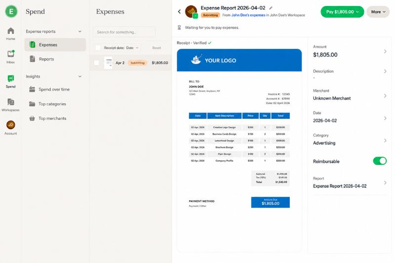Click the Apr 2 date in list
Viewport: 395px width, 263px height.
coord(120,63)
